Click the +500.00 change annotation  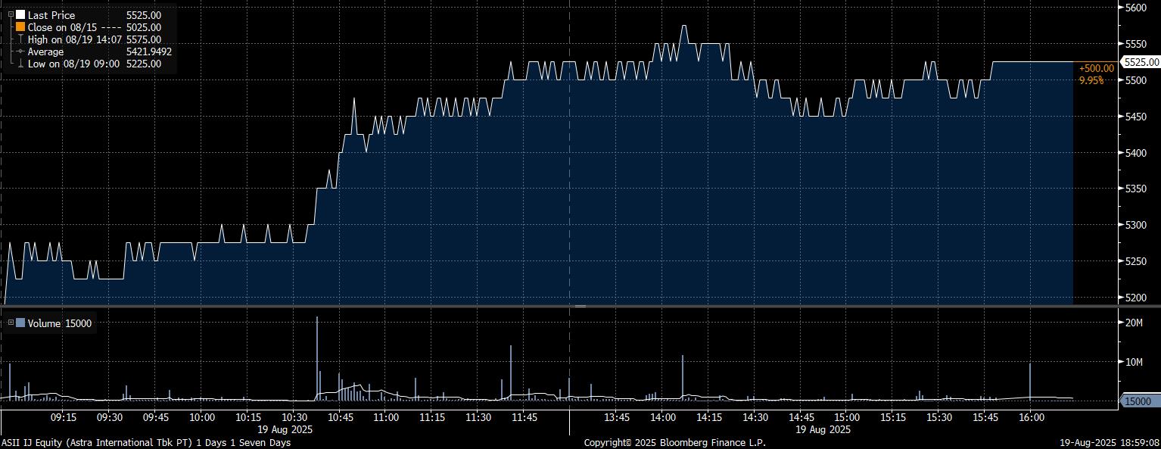pyautogui.click(x=1096, y=68)
